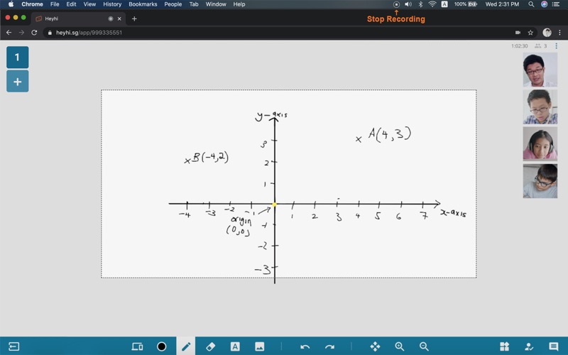Open the Edit menu
Viewport: 568px width, 355px height.
point(72,4)
